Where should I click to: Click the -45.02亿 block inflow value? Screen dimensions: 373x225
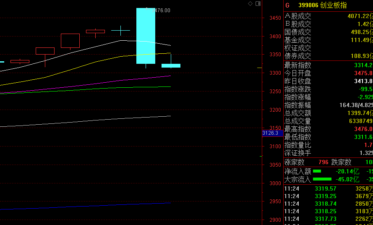(x=347, y=179)
